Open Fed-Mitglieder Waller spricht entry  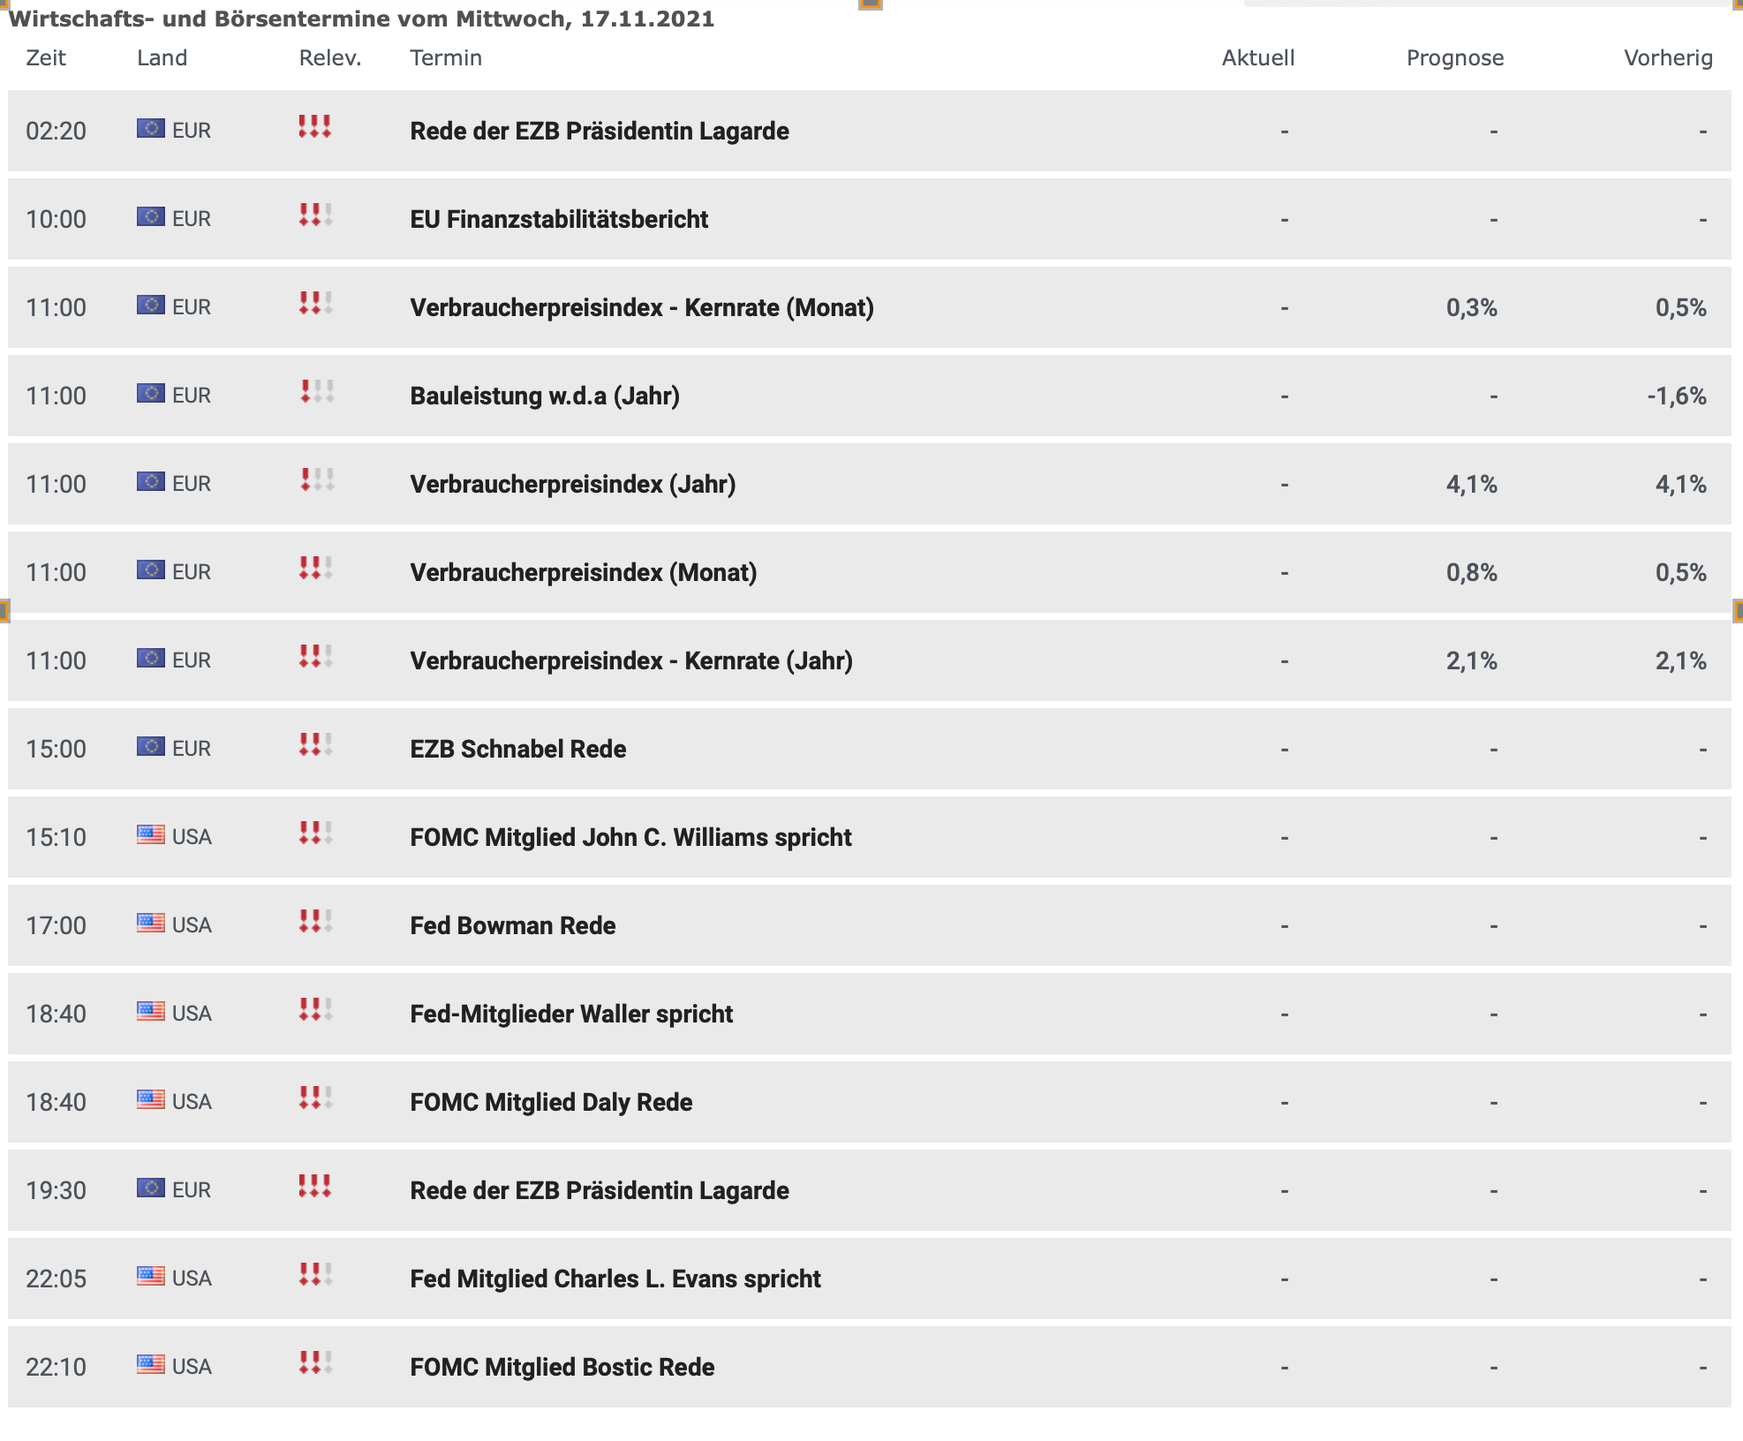point(571,1014)
